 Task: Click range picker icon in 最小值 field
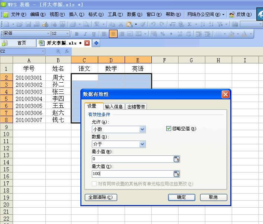pyautogui.click(x=176, y=159)
